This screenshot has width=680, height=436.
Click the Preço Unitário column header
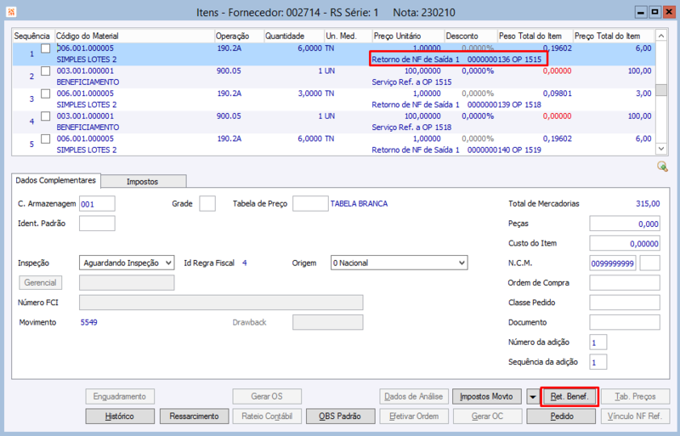click(408, 36)
